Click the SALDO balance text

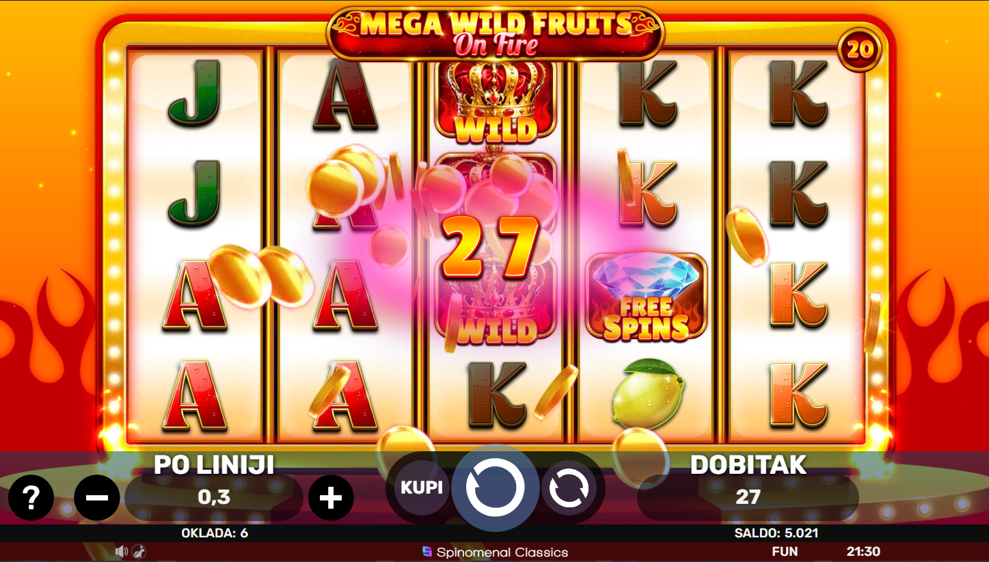coord(776,533)
